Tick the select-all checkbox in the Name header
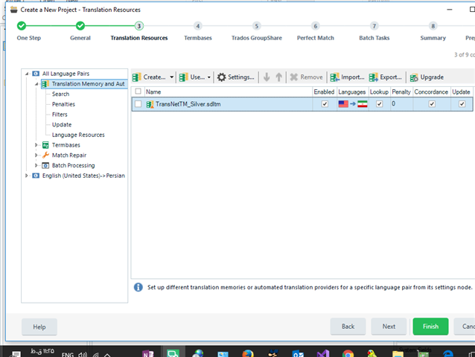Viewport: 475px width, 357px height. [138, 91]
